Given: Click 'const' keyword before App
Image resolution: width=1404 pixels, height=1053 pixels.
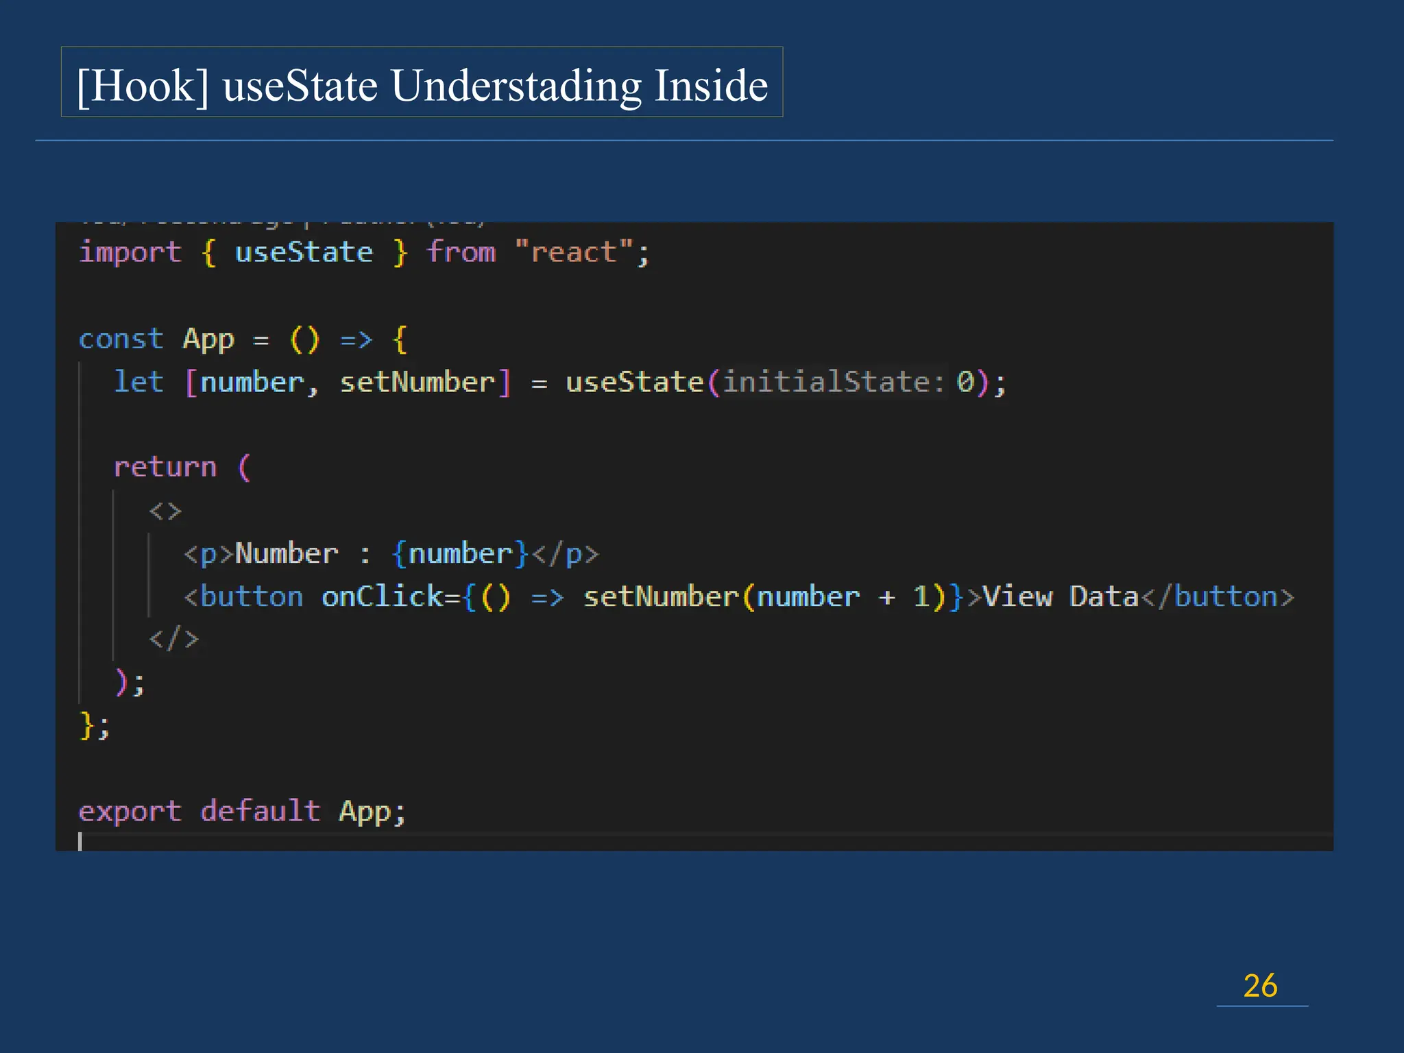Looking at the screenshot, I should pos(121,339).
